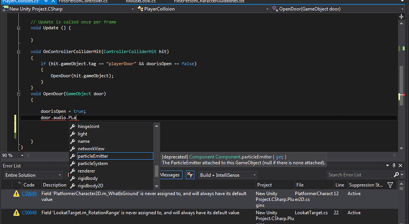Open the CS0649 link for LookatTarget warning
The width and height of the screenshot is (409, 224).
(29, 213)
